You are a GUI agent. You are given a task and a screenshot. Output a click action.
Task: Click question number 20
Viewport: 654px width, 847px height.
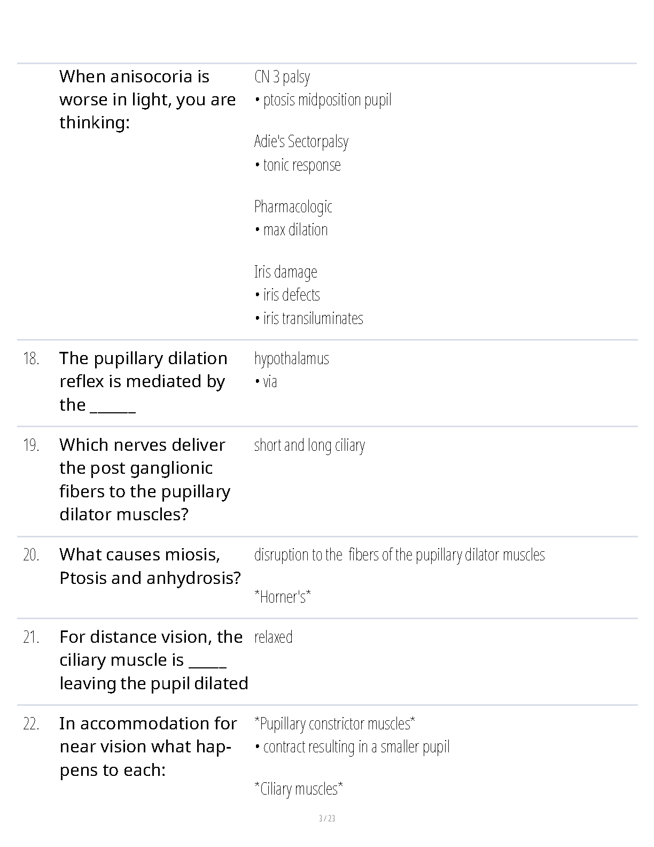tap(32, 555)
